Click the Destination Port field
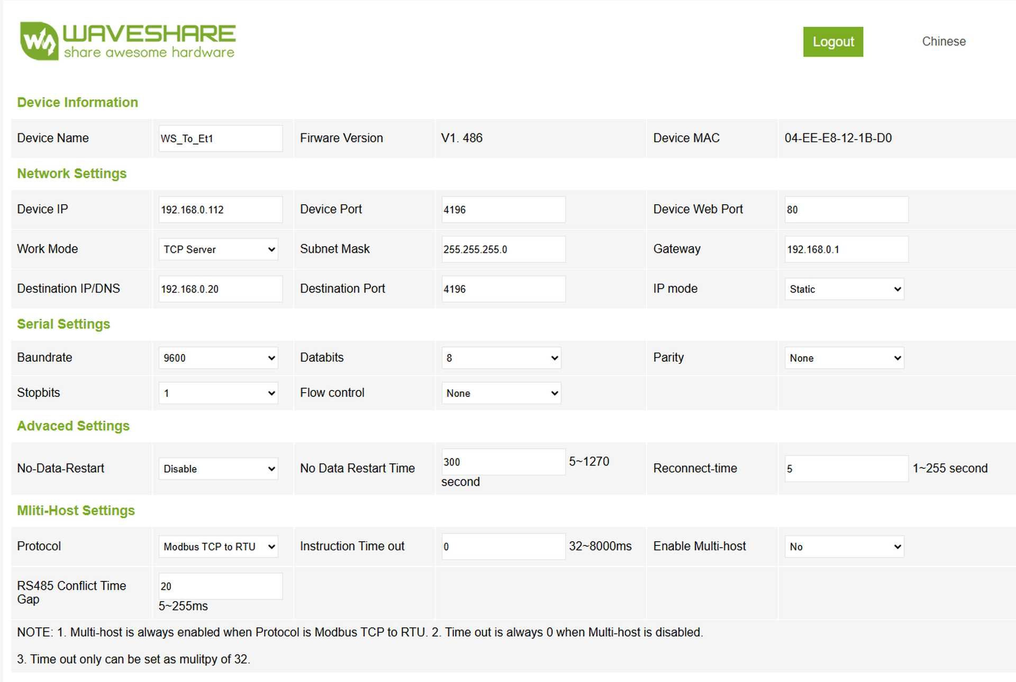Viewport: 1016px width, 682px height. 503,289
